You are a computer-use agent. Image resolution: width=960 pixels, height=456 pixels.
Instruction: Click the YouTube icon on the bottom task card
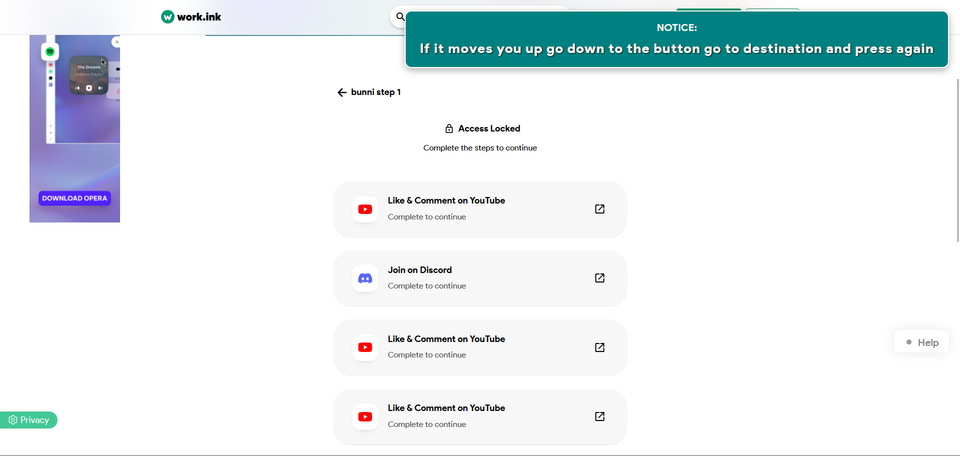click(365, 416)
